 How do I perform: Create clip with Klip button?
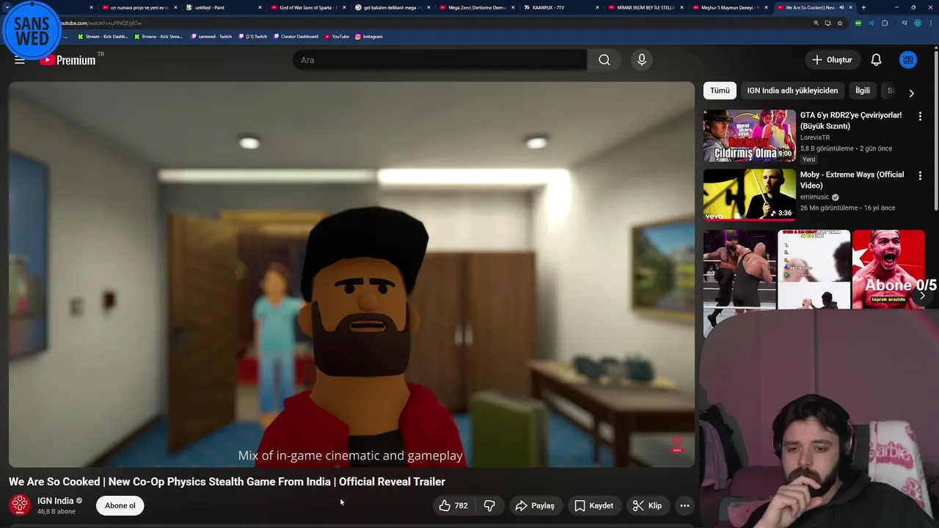[x=647, y=505]
